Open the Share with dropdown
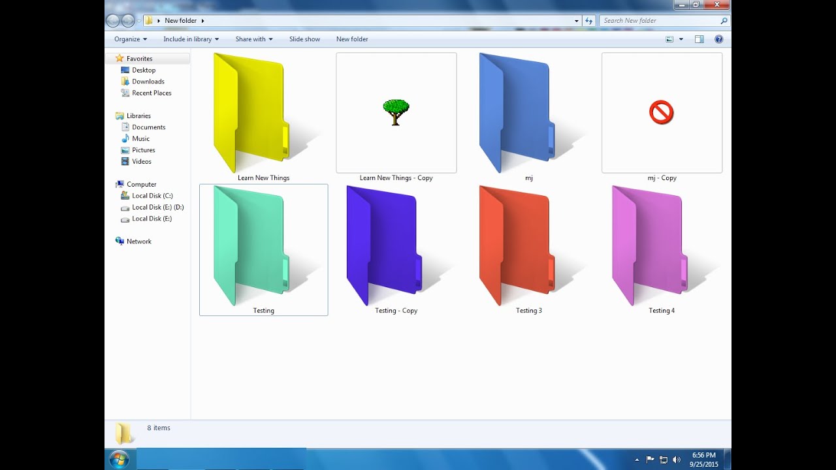The image size is (836, 470). coord(253,39)
